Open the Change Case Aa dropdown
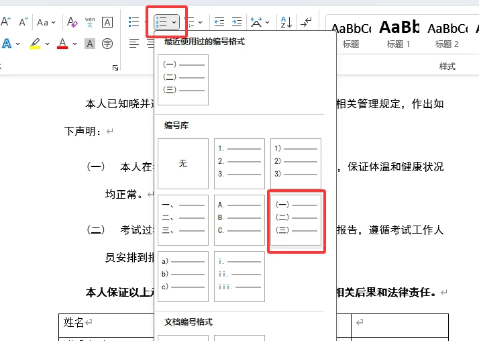Viewport: 479px width, 341px height. pos(46,22)
